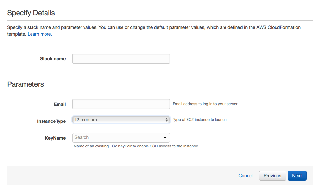Image resolution: width=322 pixels, height=191 pixels.
Task: Expand the KeyName key pair selector
Action: point(121,137)
